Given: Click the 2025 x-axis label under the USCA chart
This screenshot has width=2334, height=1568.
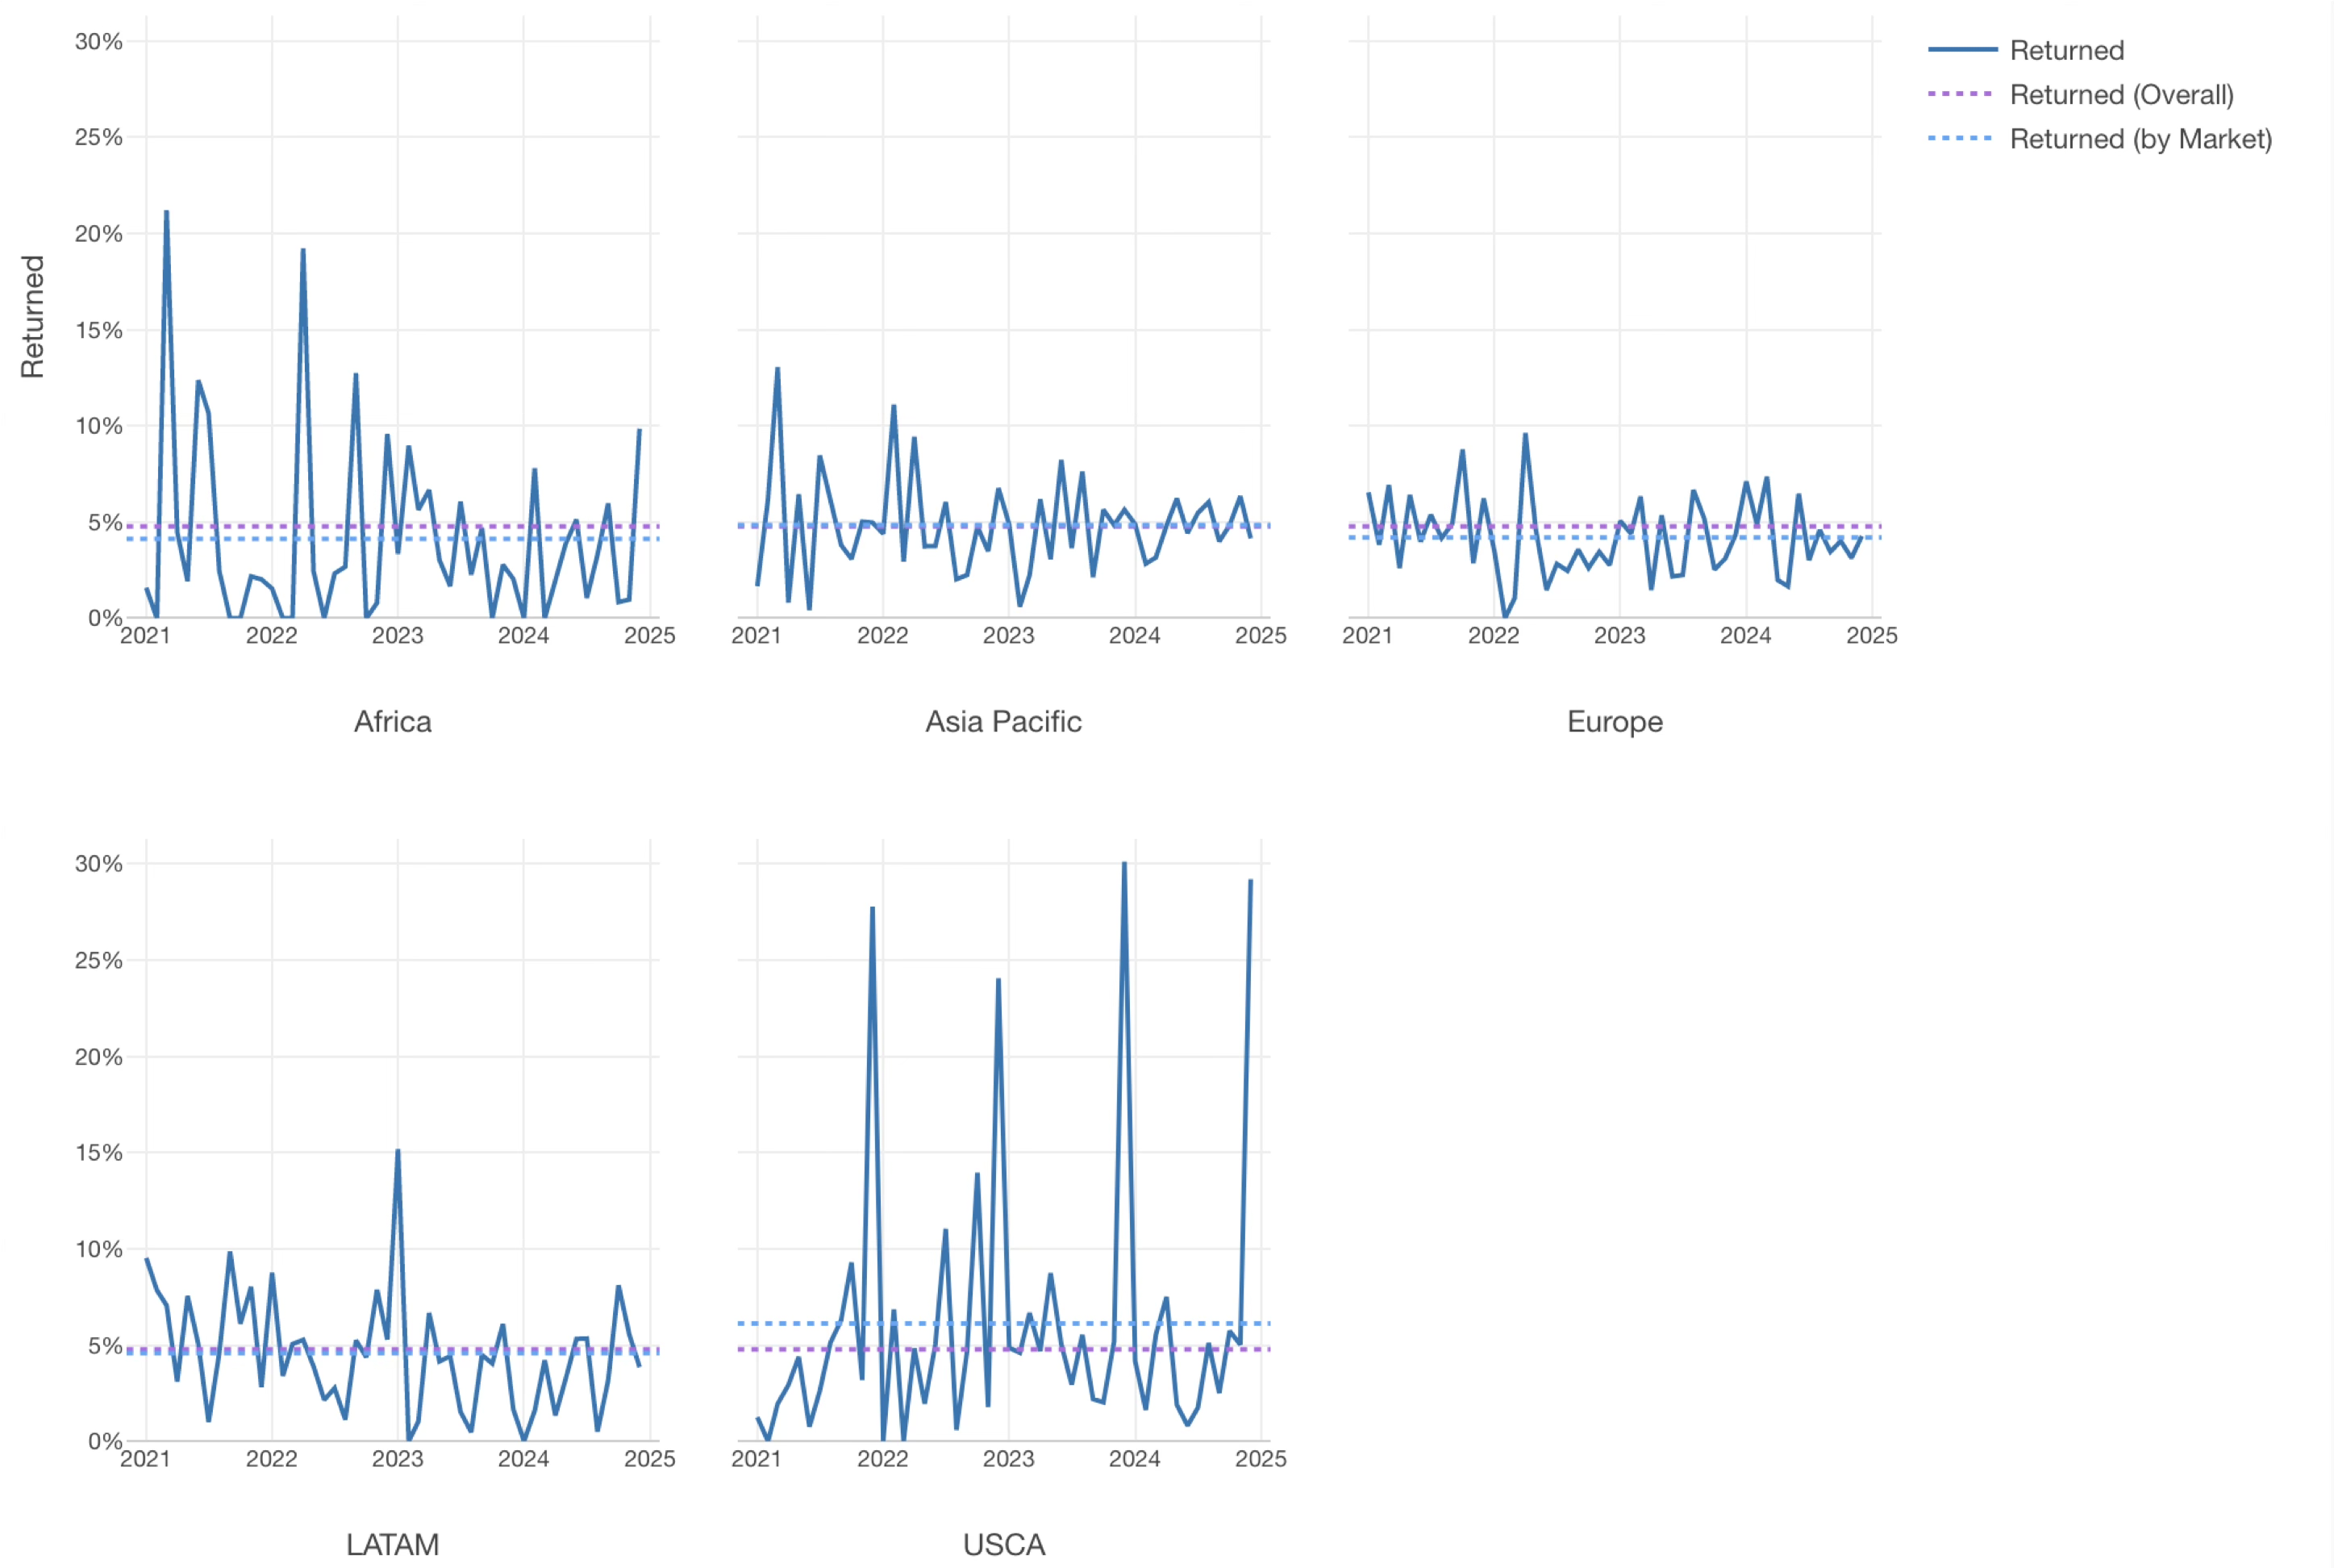Looking at the screenshot, I should click(x=1261, y=1458).
